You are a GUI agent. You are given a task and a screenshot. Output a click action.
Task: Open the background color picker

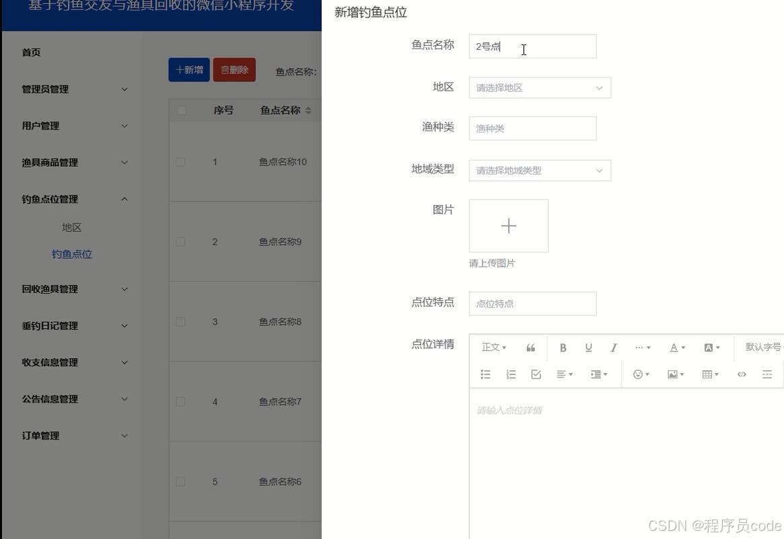(712, 347)
